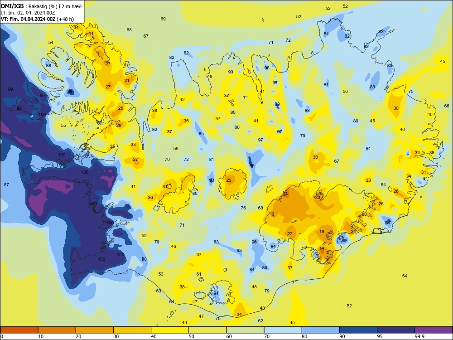Viewport: 453px width, 340px height.
Task: Click the map value '94' in the south-east
Action: [387, 223]
